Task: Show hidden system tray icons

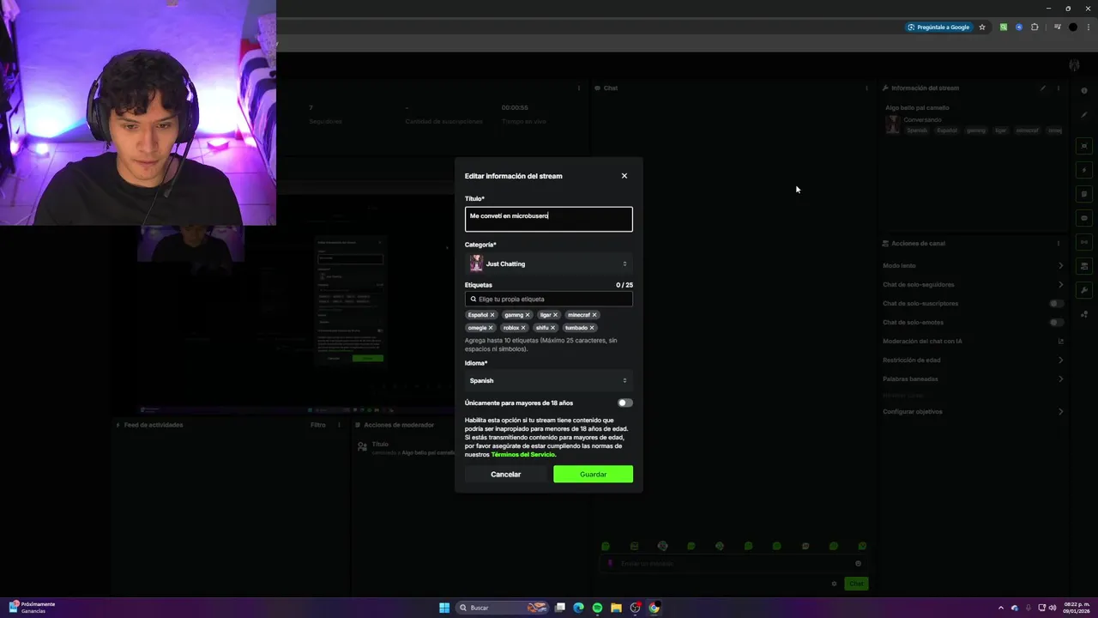Action: [1000, 608]
